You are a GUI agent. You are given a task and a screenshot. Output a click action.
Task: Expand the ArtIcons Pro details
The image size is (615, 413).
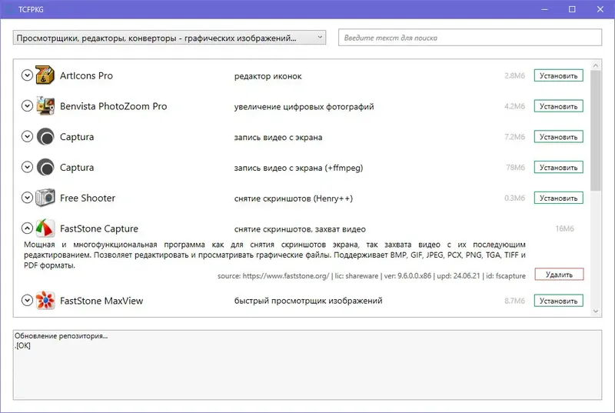click(x=27, y=75)
